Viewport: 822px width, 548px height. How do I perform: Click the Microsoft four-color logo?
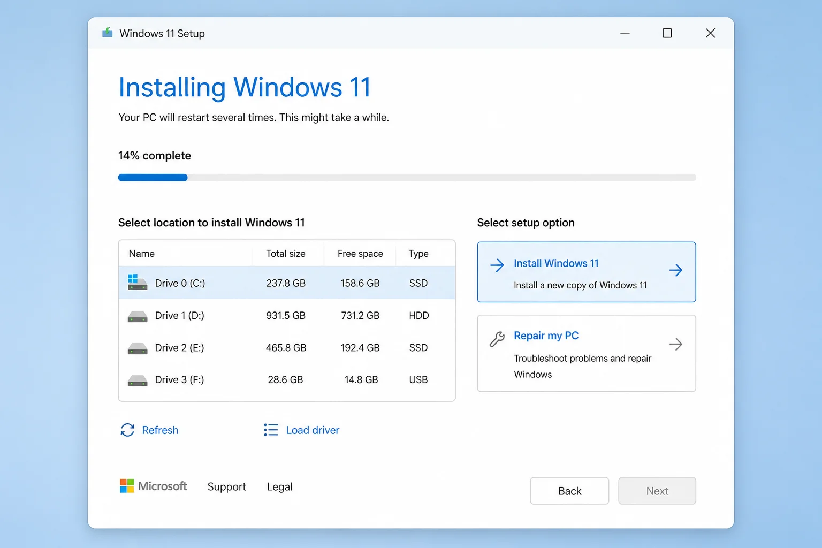(x=127, y=486)
